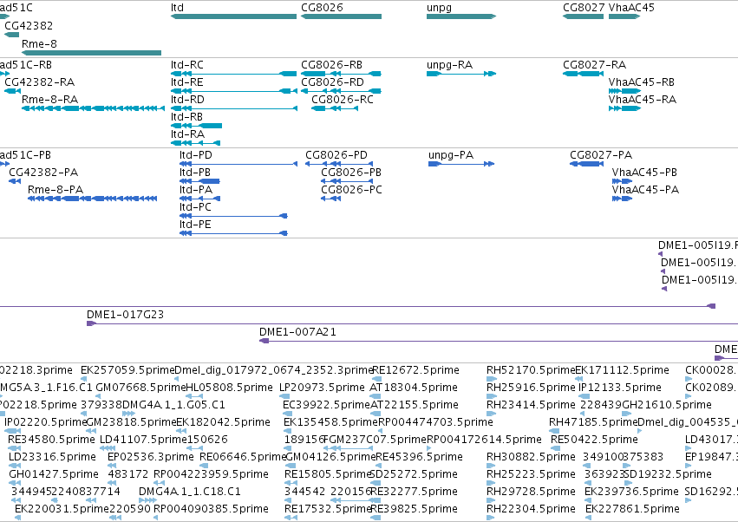Select the DME1-007A21 clone label
Screen dimensions: 738x522
coord(298,332)
